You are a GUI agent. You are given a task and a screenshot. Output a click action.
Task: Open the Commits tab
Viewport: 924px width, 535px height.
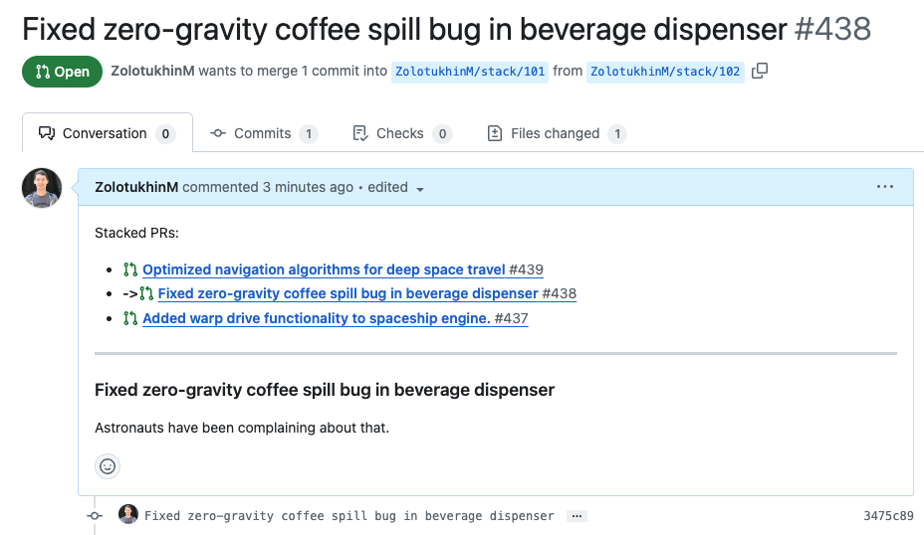point(263,133)
